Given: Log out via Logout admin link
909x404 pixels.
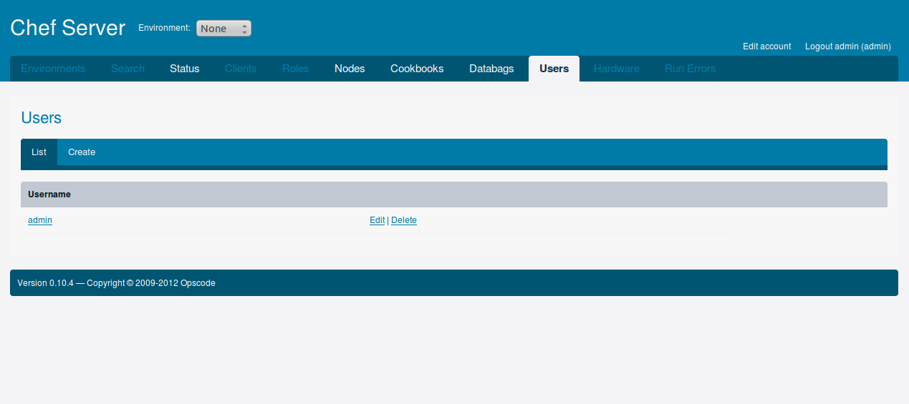Looking at the screenshot, I should pos(848,46).
